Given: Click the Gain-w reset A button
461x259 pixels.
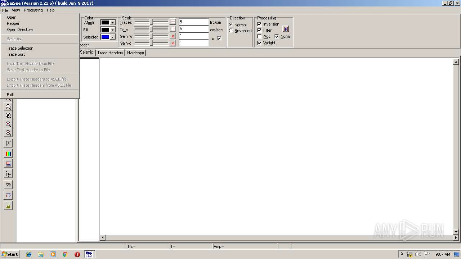Looking at the screenshot, I should coord(173,36).
